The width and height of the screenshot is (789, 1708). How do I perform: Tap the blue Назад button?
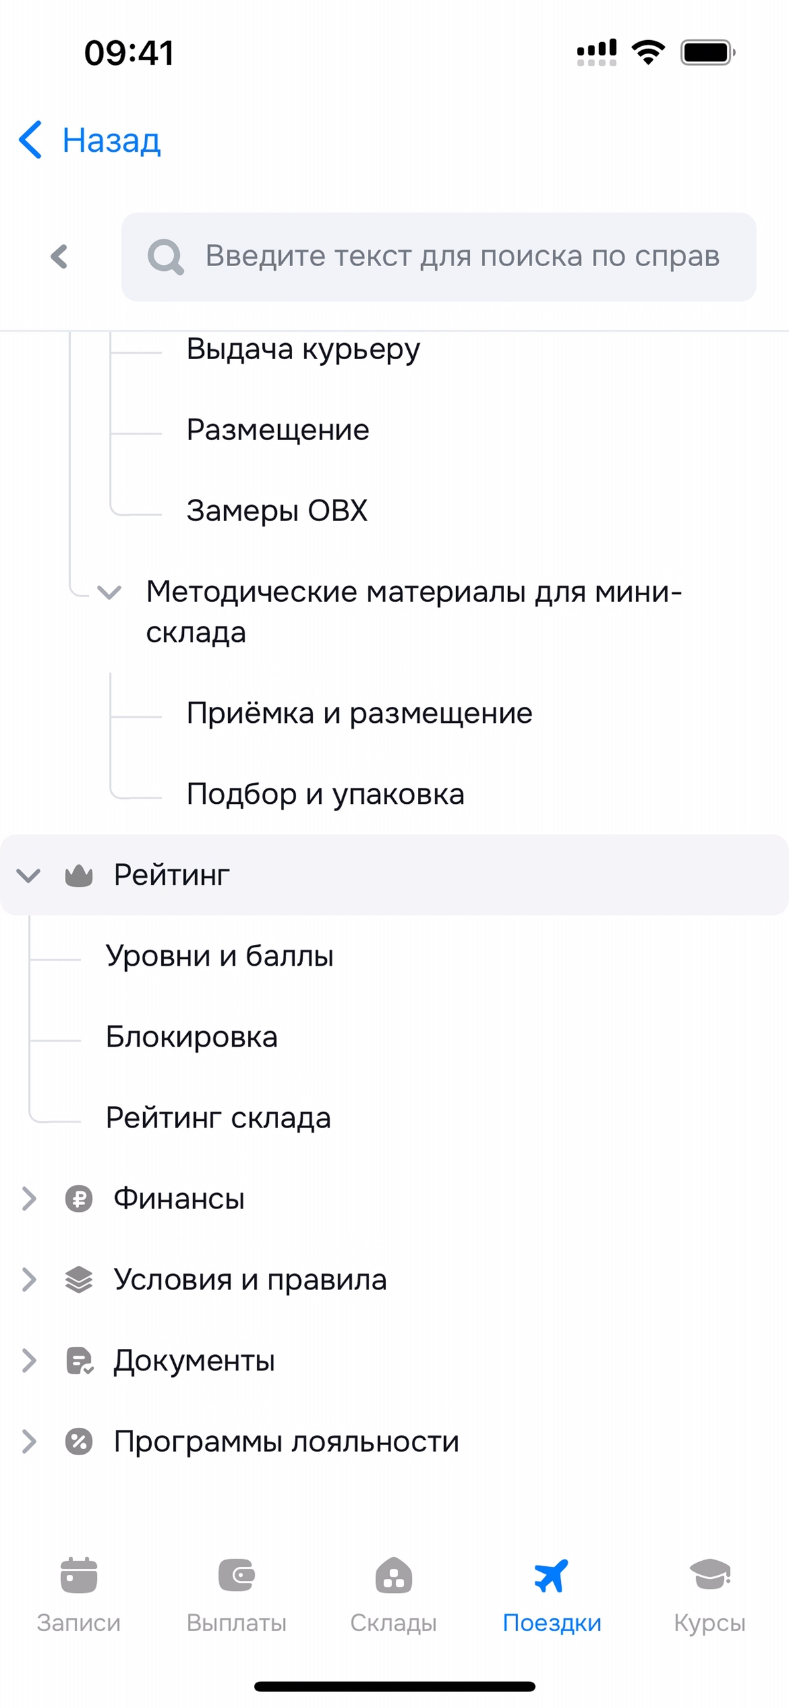pyautogui.click(x=90, y=140)
